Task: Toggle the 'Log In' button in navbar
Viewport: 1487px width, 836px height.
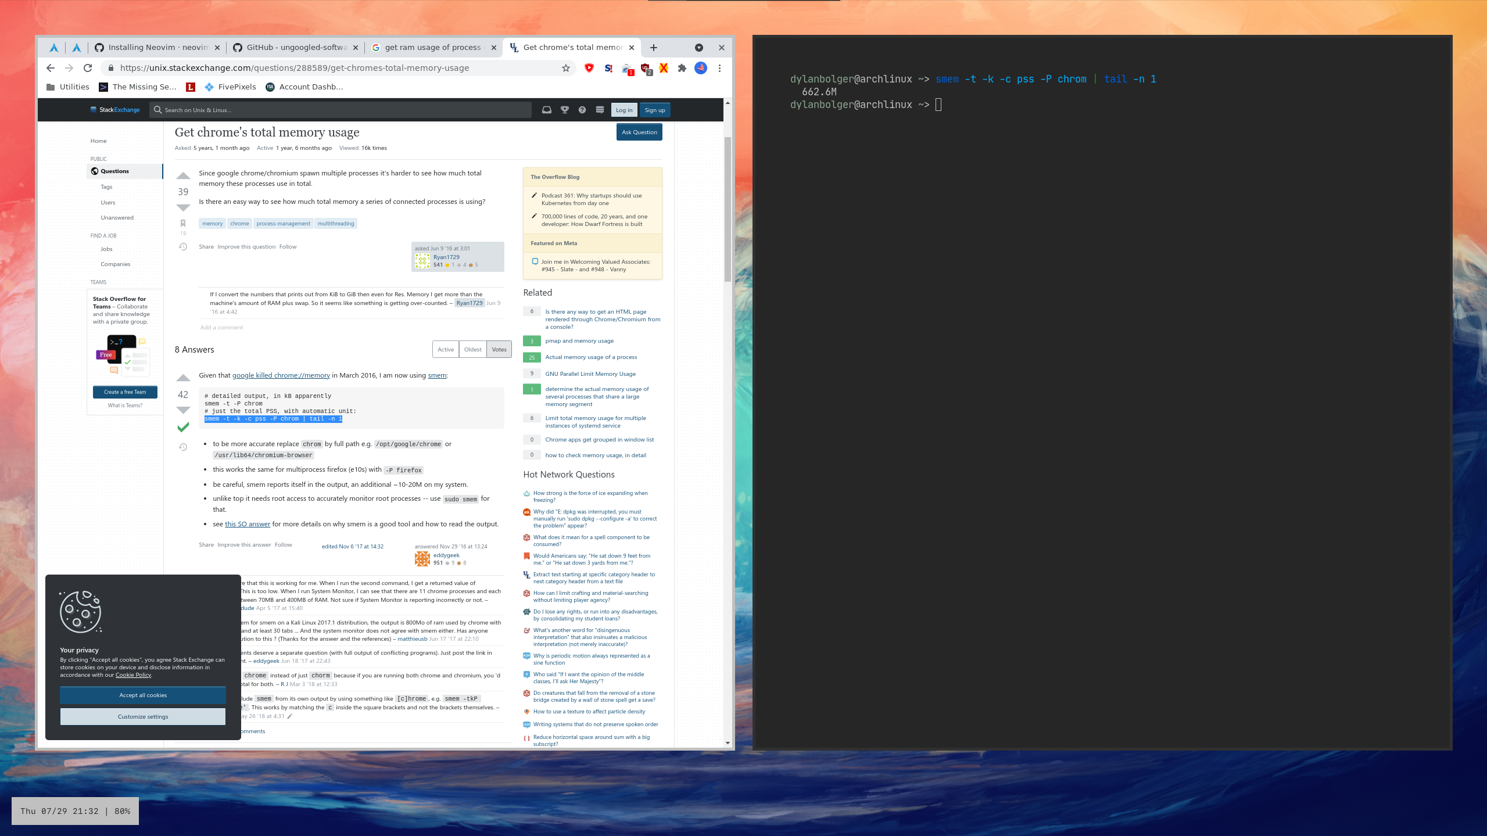Action: (624, 109)
